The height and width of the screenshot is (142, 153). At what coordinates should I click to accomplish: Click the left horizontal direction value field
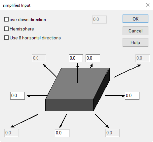pyautogui.click(x=18, y=96)
